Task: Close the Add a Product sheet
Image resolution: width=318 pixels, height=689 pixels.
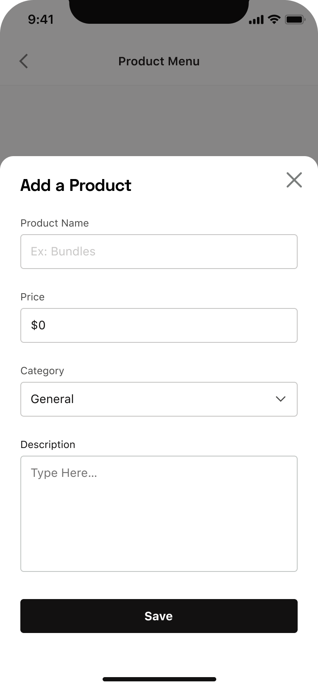Action: pos(294,180)
